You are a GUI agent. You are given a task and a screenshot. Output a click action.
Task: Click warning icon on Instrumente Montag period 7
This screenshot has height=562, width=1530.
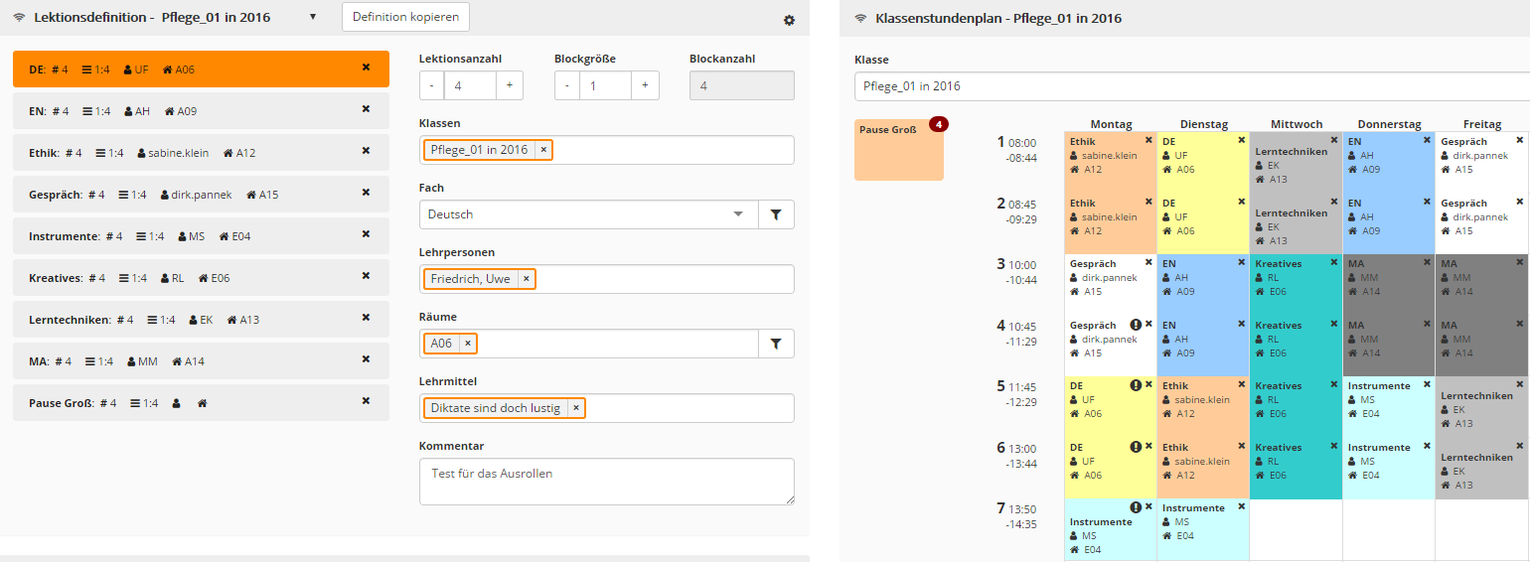[1136, 507]
